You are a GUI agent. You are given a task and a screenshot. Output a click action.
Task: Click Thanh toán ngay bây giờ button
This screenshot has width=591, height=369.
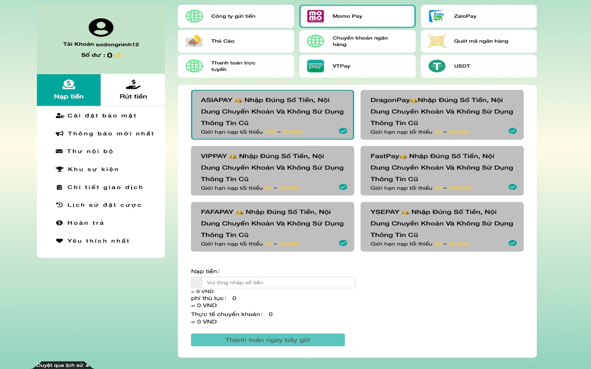click(x=268, y=340)
